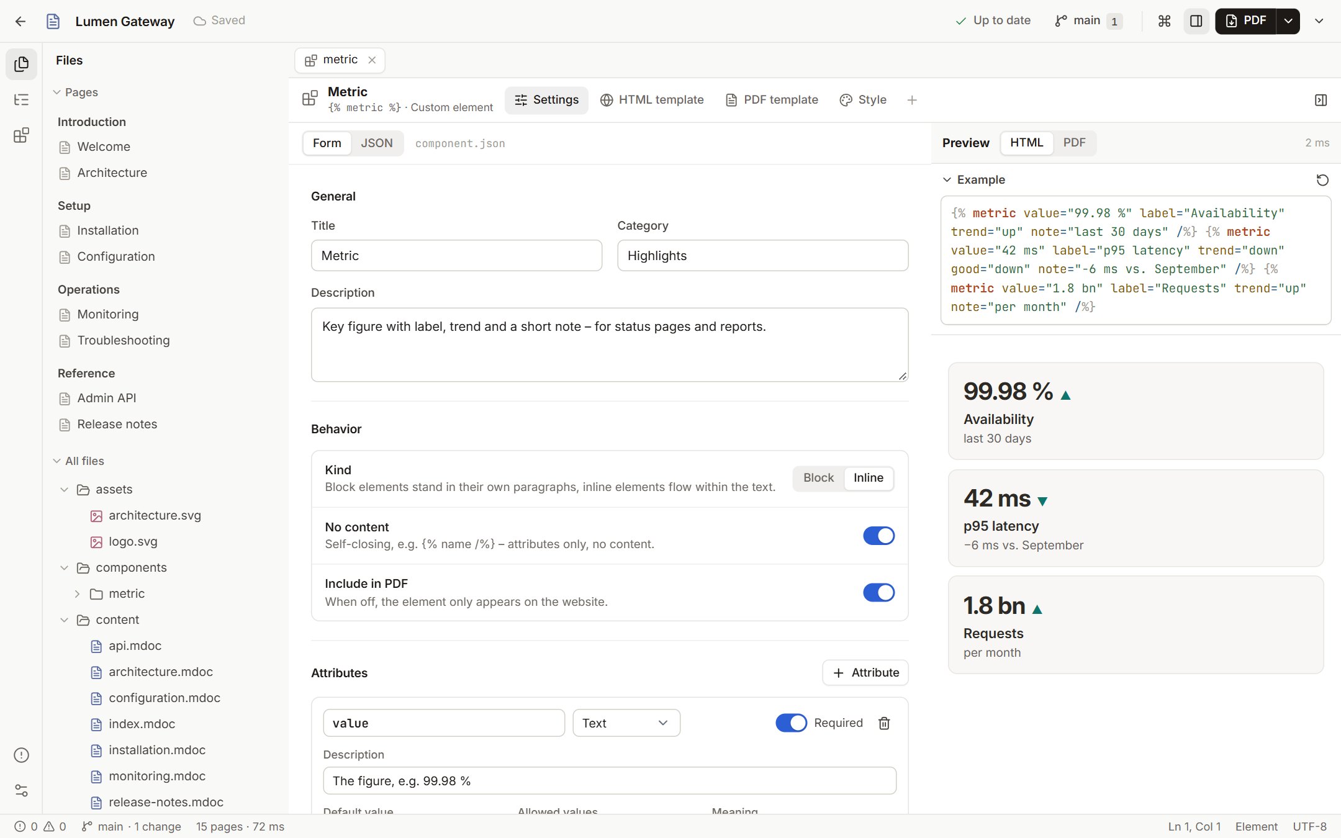Add a new template tab with plus icon

(x=912, y=100)
